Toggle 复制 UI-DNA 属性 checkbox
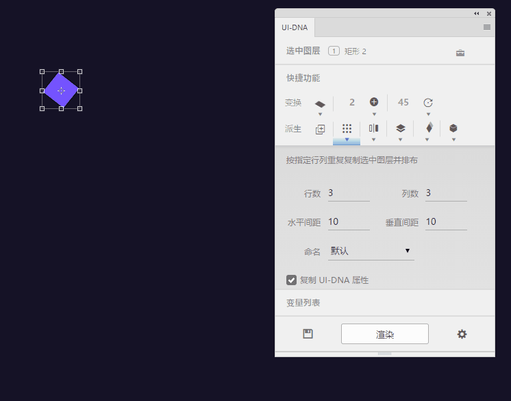The width and height of the screenshot is (511, 401). pyautogui.click(x=291, y=280)
